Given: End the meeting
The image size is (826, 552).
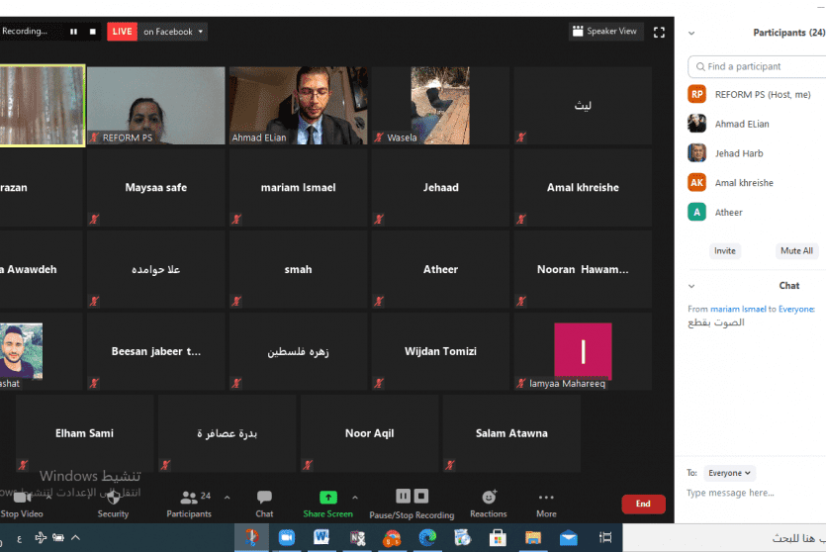Looking at the screenshot, I should [x=643, y=505].
